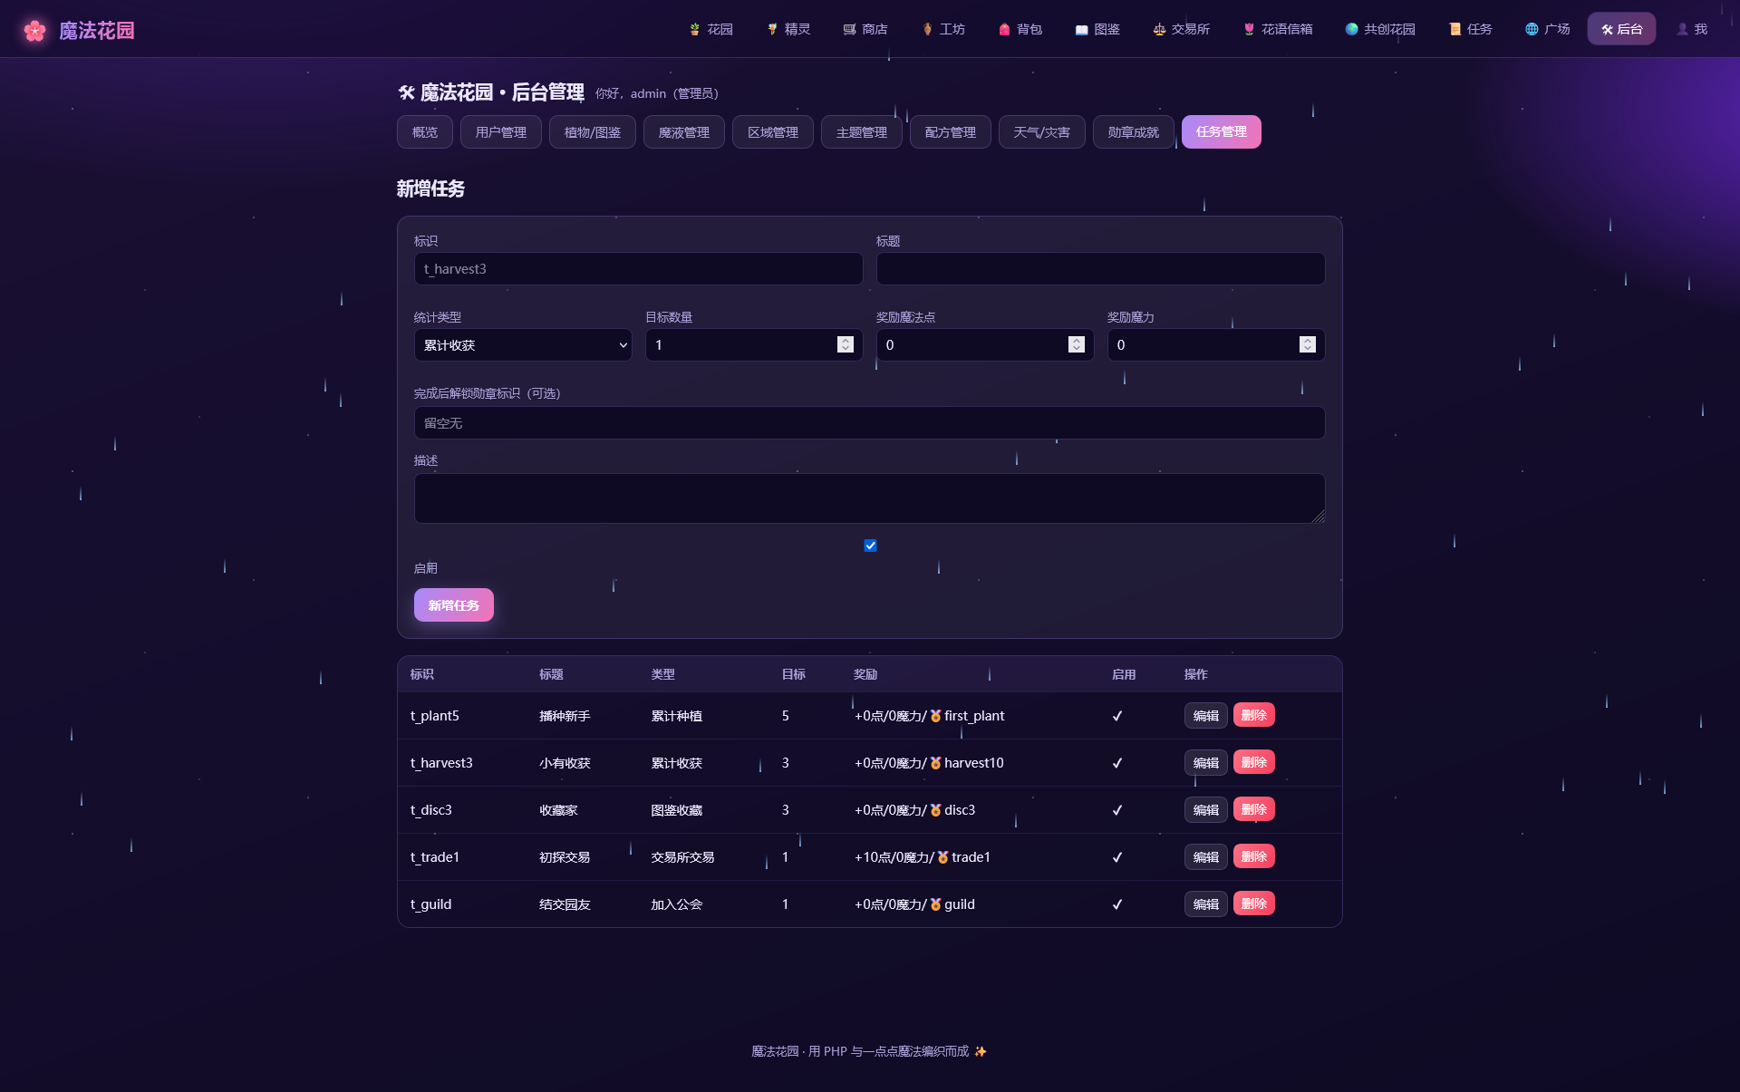Click the 背包 backpack icon in navbar
This screenshot has height=1092, width=1740.
tap(1004, 30)
